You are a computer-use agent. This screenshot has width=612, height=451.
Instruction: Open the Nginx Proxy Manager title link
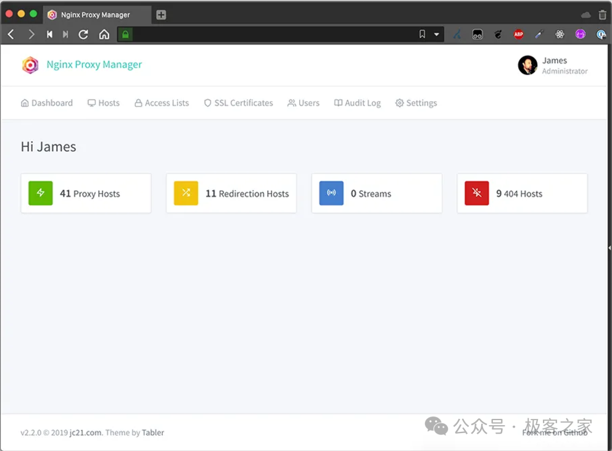94,64
